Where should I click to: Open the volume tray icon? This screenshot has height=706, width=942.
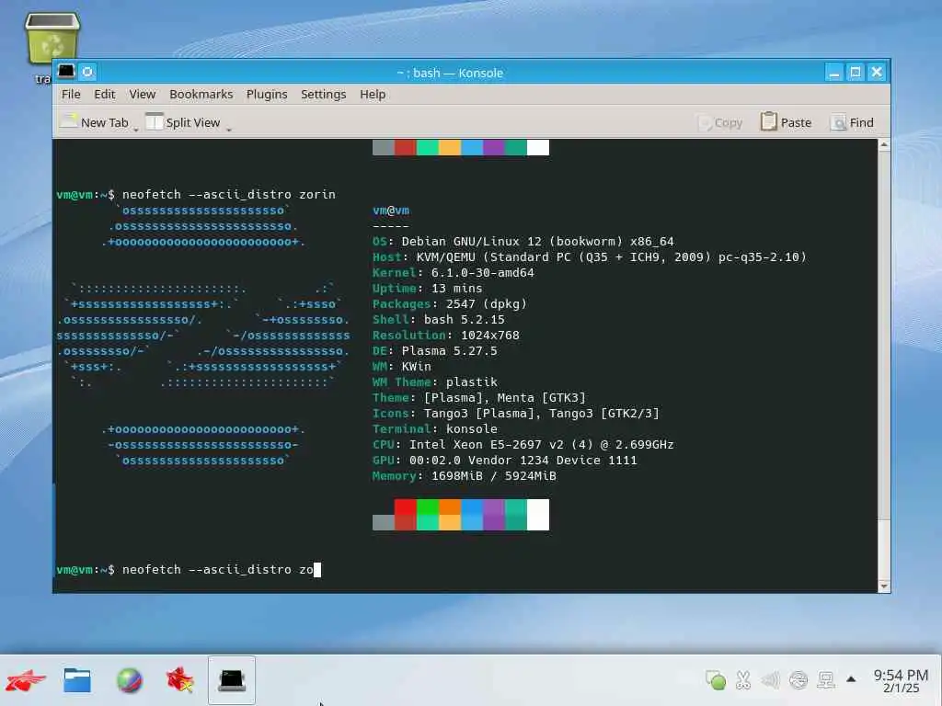pos(770,680)
